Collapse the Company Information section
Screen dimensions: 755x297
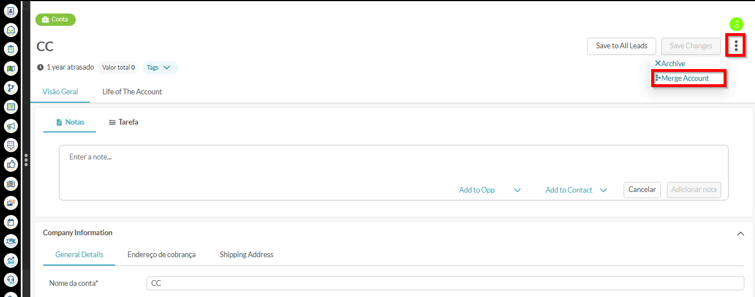point(740,234)
